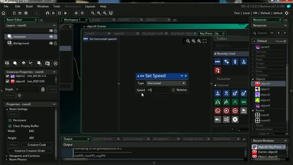Edit the Speed value field
Screen dimensions: 293x165
tap(158, 90)
